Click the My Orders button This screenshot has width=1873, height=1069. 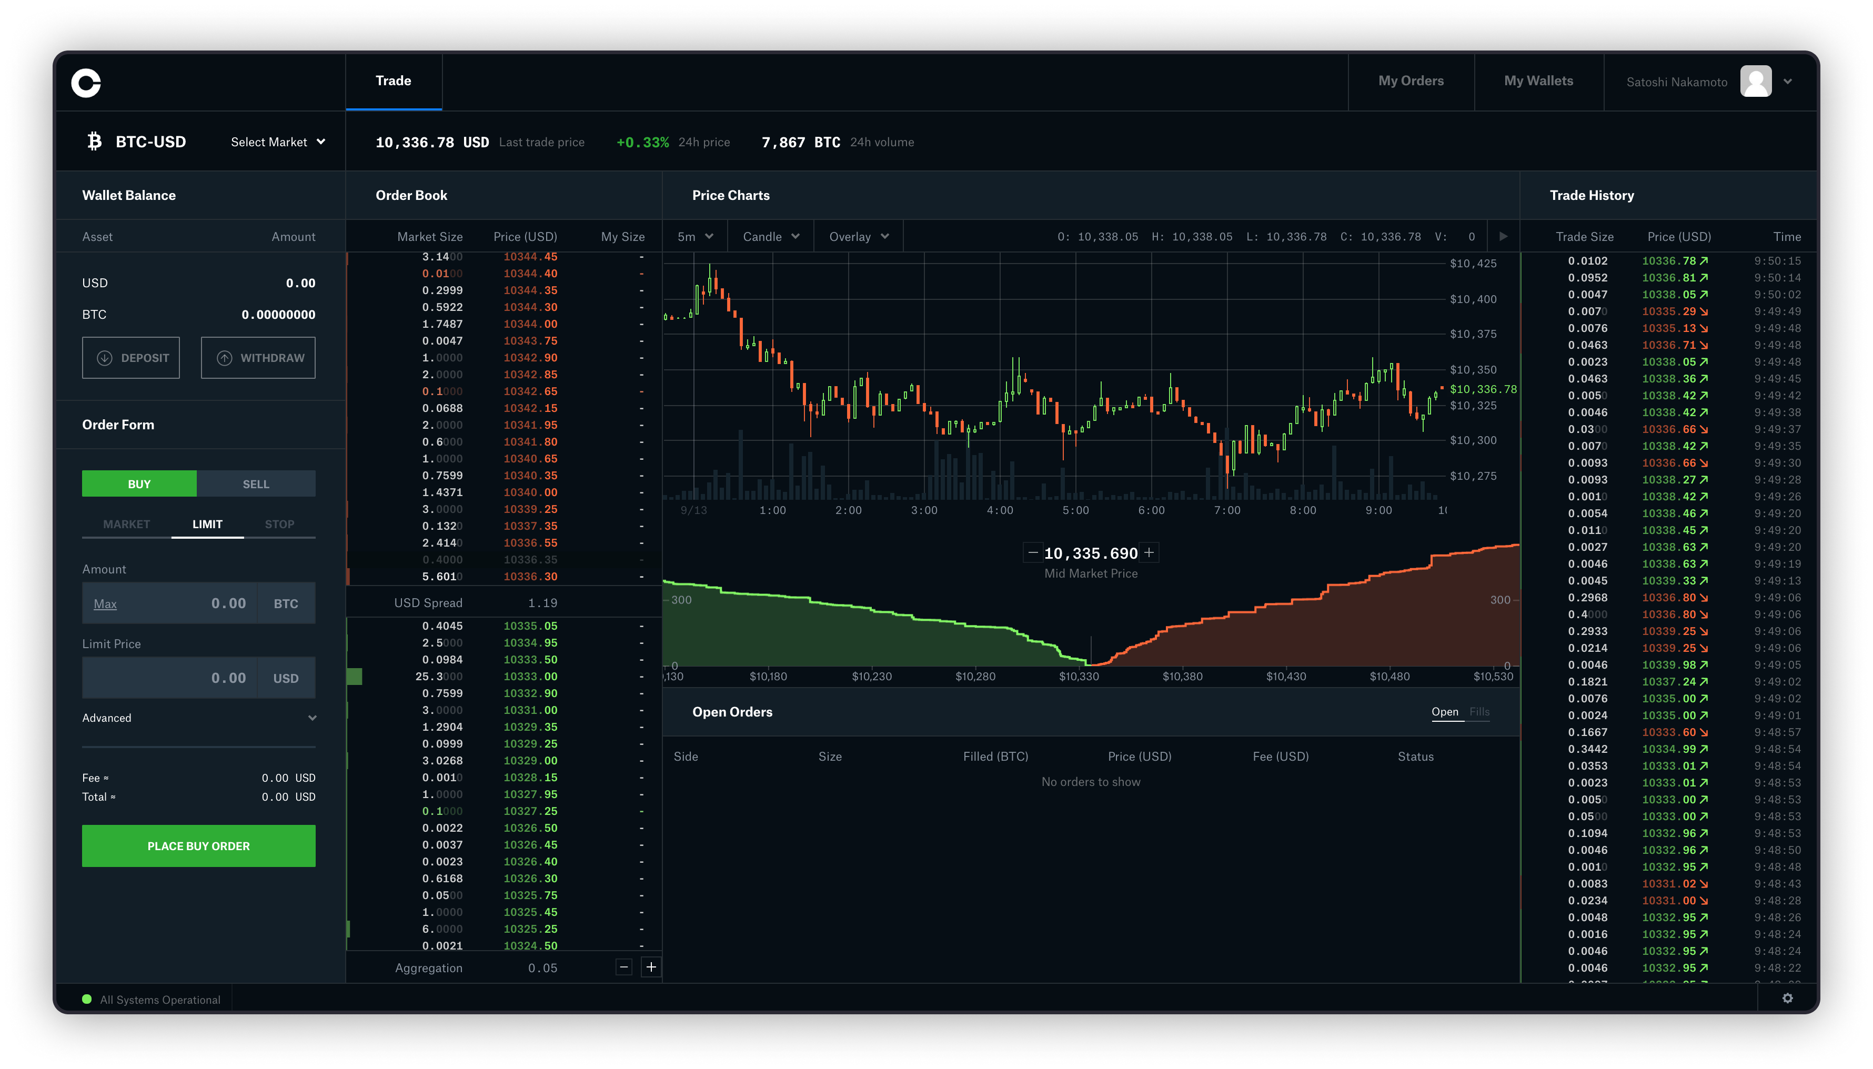click(x=1411, y=80)
